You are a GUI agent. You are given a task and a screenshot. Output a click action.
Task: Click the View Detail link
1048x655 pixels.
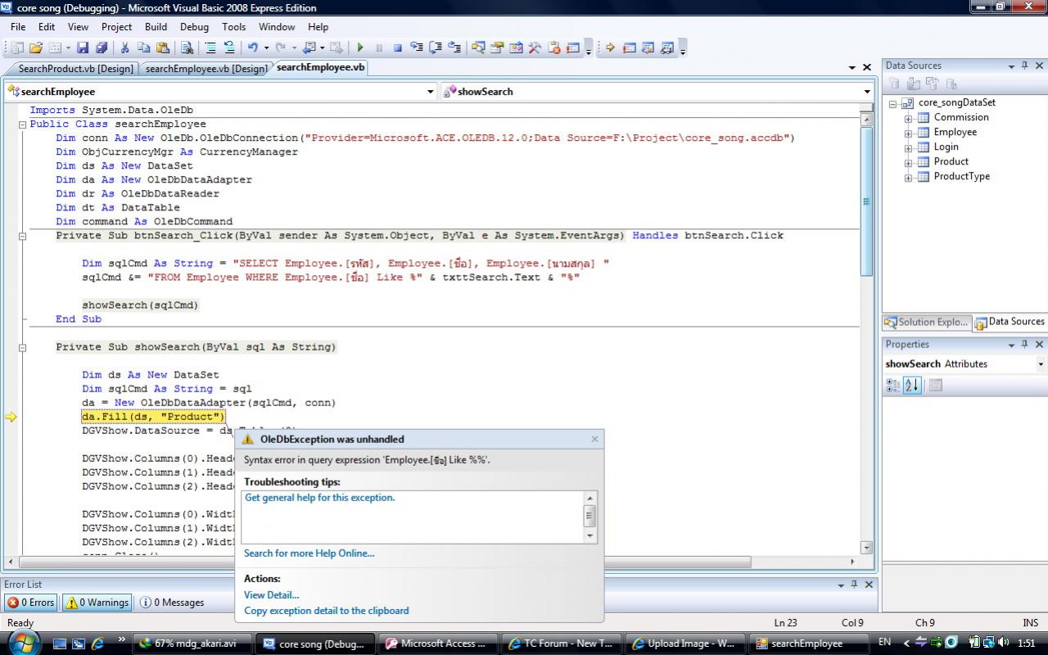tap(271, 595)
